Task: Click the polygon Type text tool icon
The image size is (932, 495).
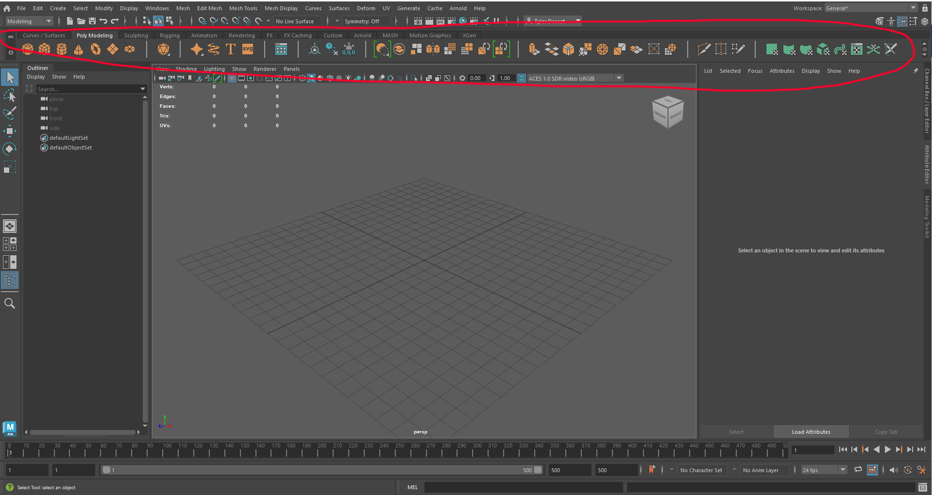Action: pyautogui.click(x=231, y=49)
